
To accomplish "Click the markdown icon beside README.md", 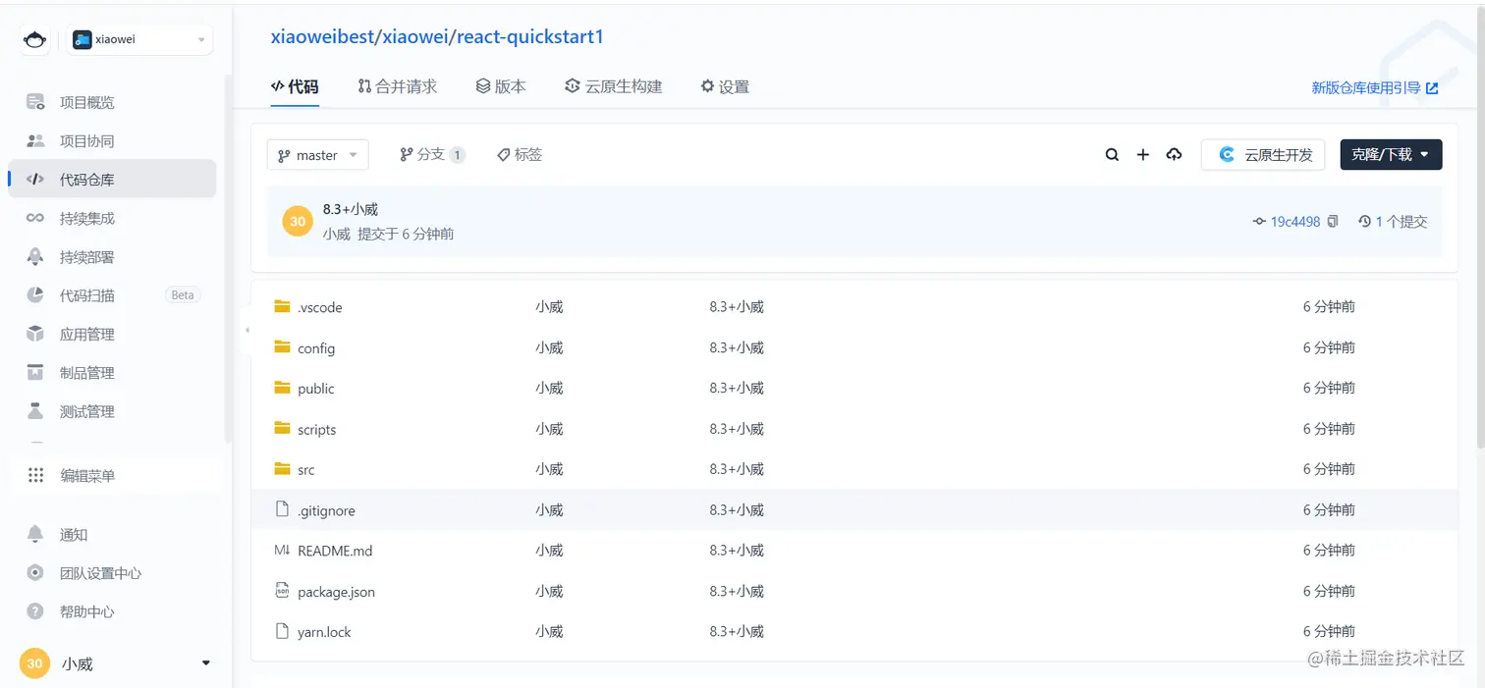I will [282, 551].
